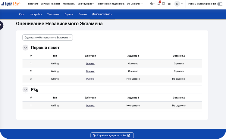Open Личный кабинет
Viewport: 226px width, 139px height.
click(51, 4)
